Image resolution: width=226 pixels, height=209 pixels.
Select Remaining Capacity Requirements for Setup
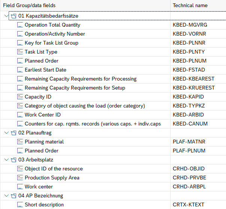[x=75, y=88]
